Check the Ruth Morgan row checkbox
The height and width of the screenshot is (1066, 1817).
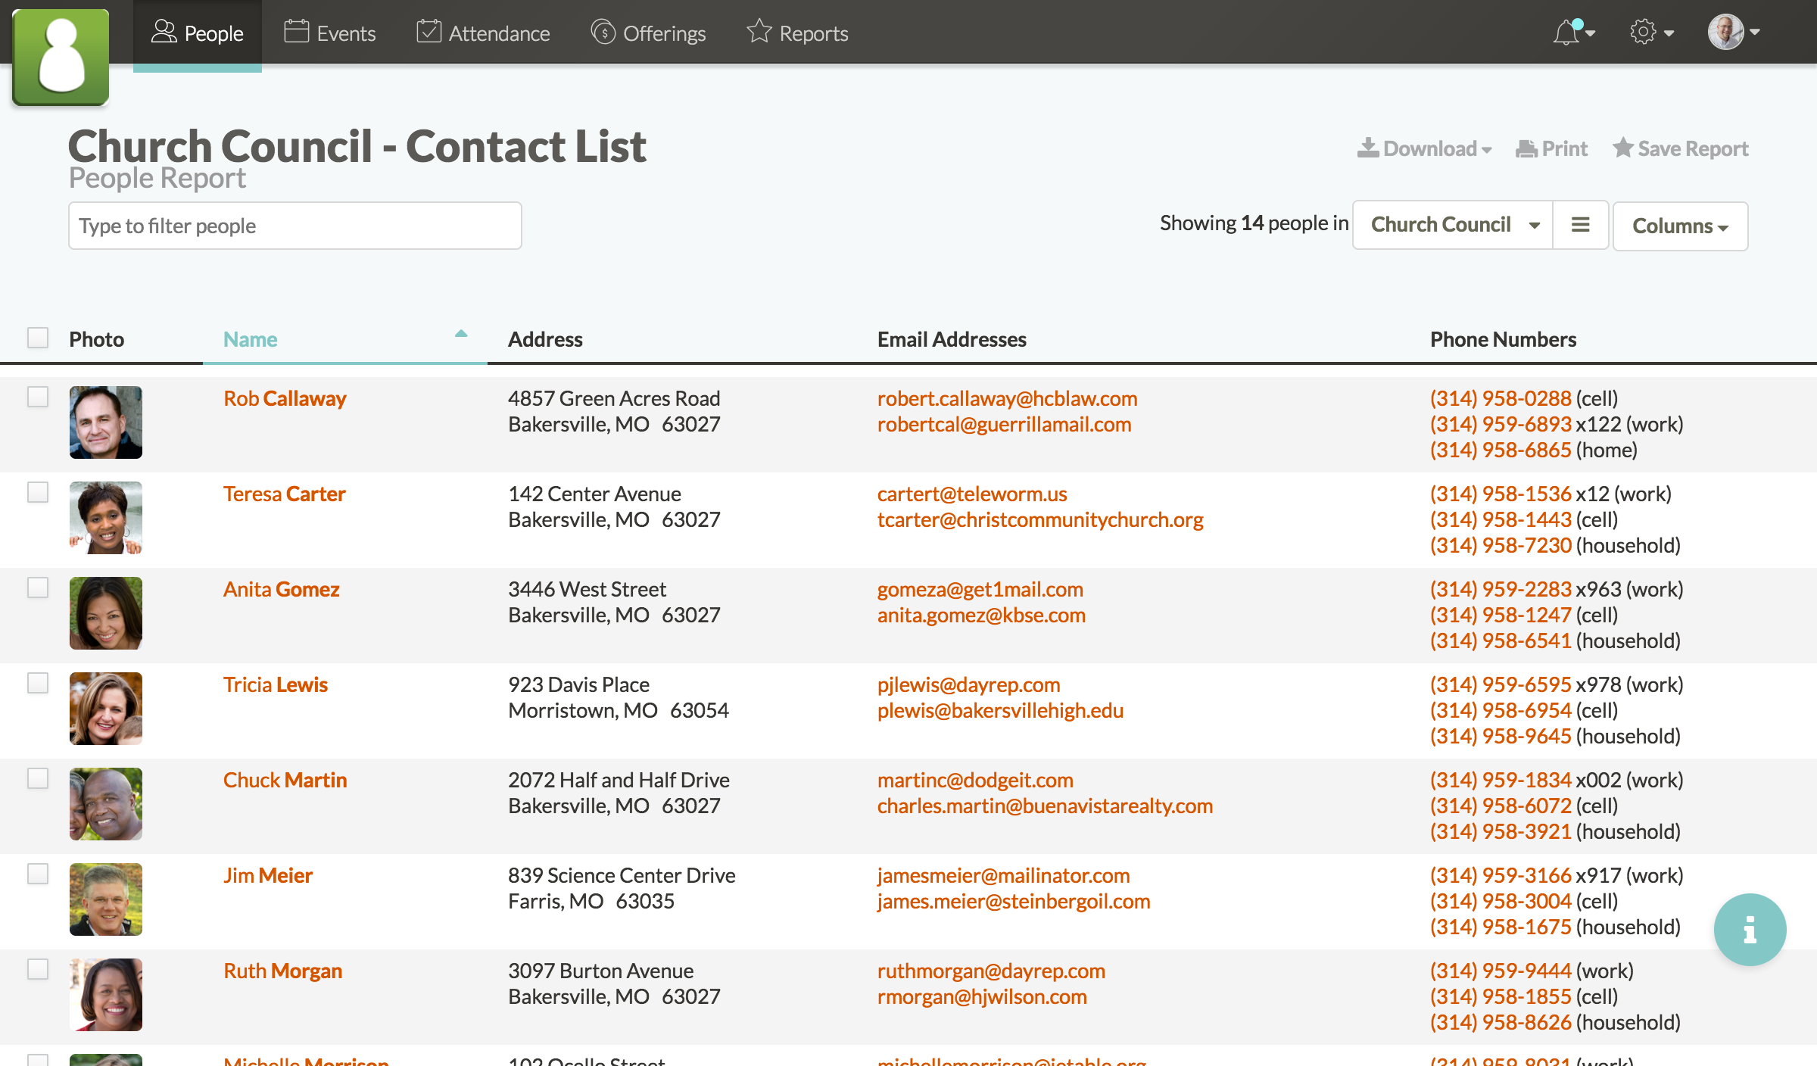click(38, 969)
